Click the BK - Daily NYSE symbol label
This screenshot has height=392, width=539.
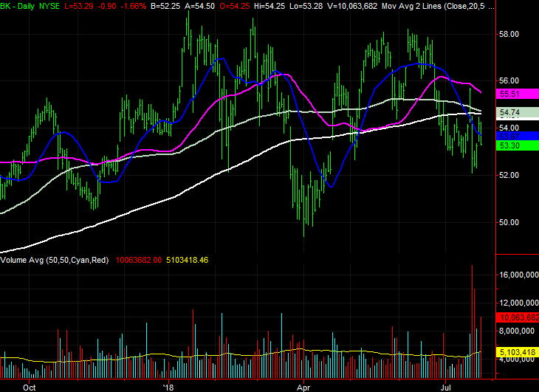point(30,6)
